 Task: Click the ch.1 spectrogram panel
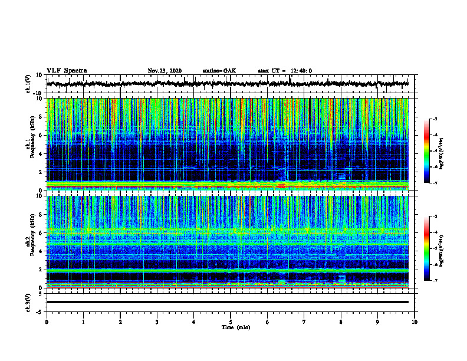click(x=227, y=144)
